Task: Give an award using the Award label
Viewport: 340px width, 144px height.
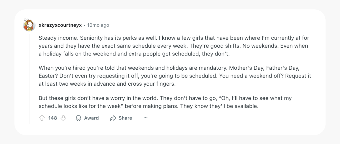Action: 92,118
